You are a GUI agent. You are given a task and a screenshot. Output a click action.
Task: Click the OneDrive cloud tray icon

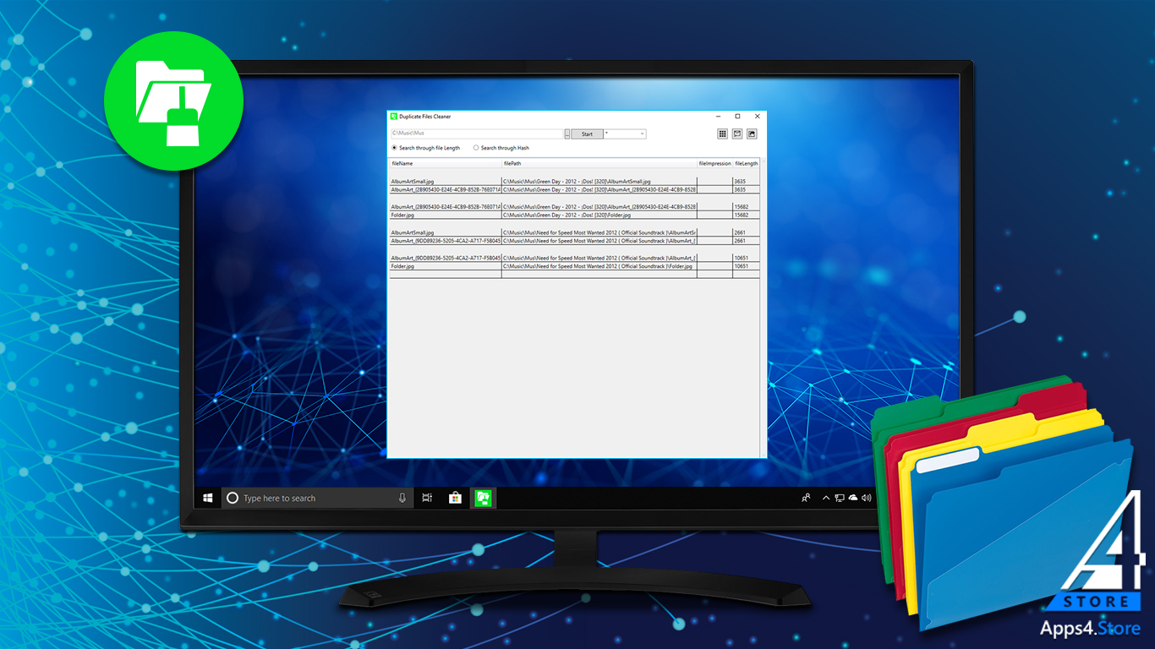[853, 498]
